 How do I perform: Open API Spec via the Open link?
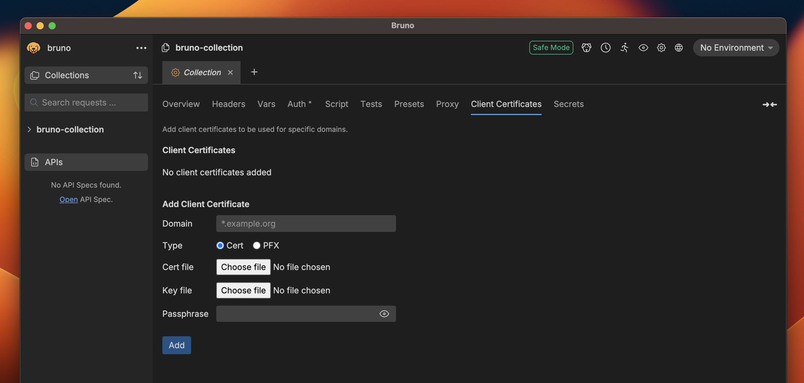[68, 199]
